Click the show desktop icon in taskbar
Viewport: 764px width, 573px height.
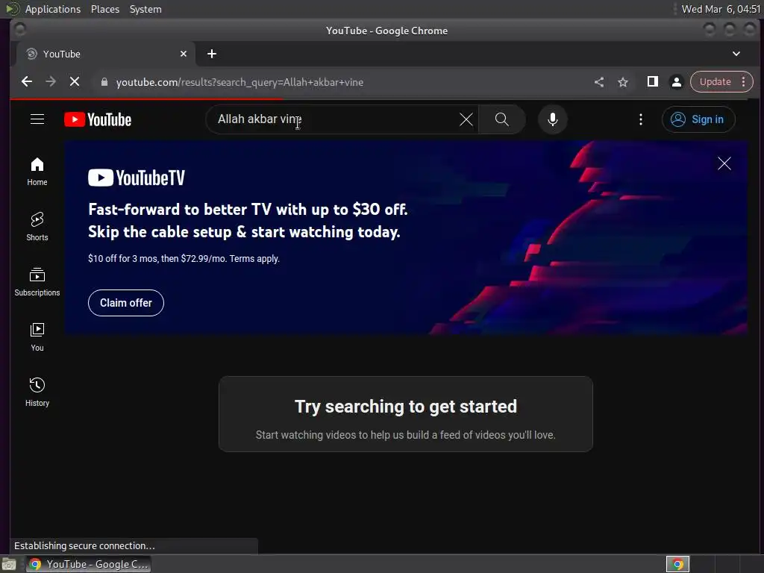tap(9, 564)
